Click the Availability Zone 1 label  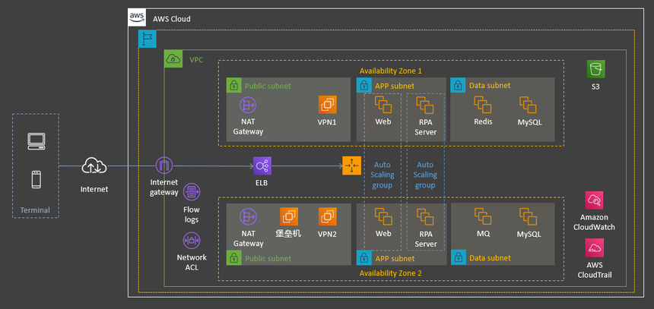tap(391, 71)
